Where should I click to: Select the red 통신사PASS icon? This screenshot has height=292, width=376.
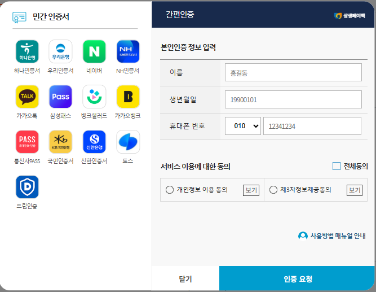(27, 142)
